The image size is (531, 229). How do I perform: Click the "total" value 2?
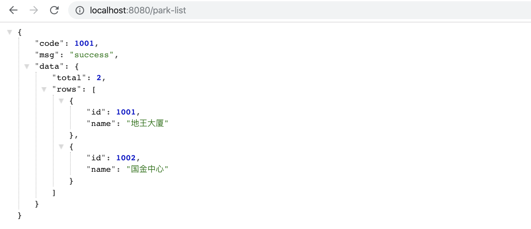[x=99, y=78]
